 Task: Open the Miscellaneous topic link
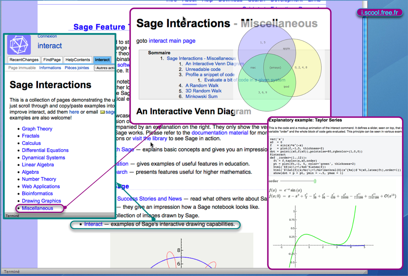(37, 208)
